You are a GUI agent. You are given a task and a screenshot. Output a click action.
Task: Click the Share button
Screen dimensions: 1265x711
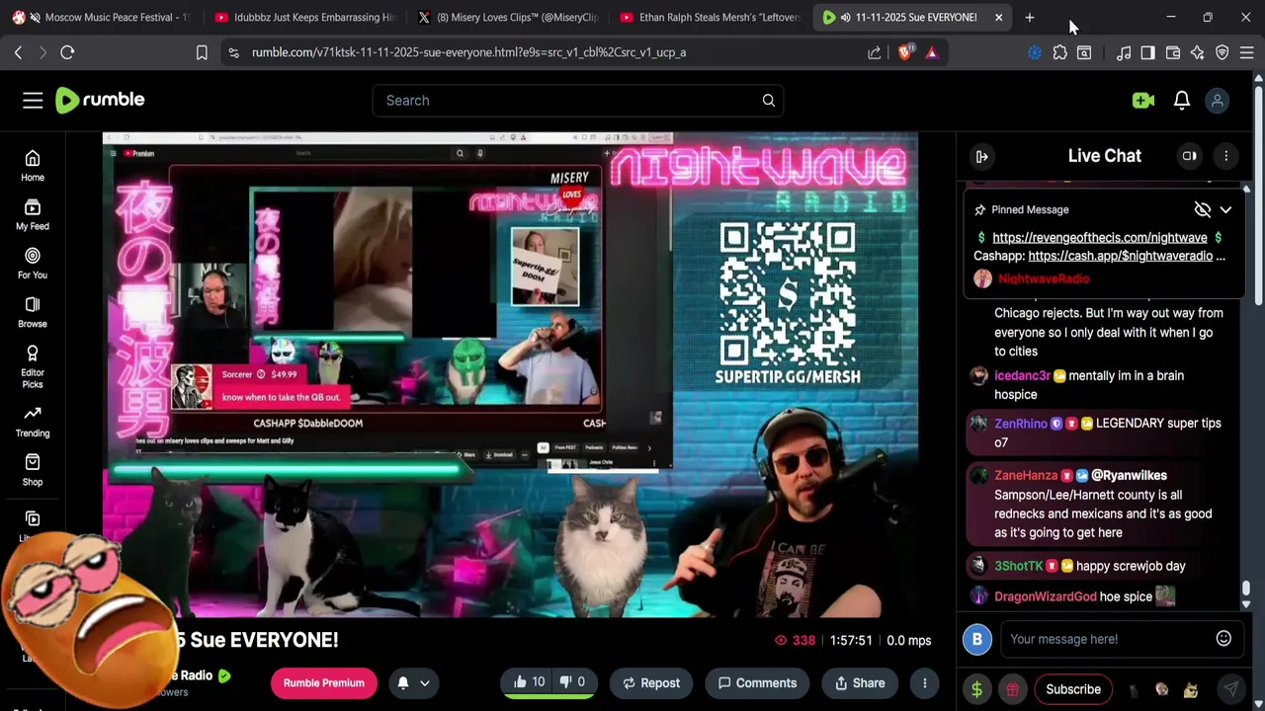pos(860,682)
